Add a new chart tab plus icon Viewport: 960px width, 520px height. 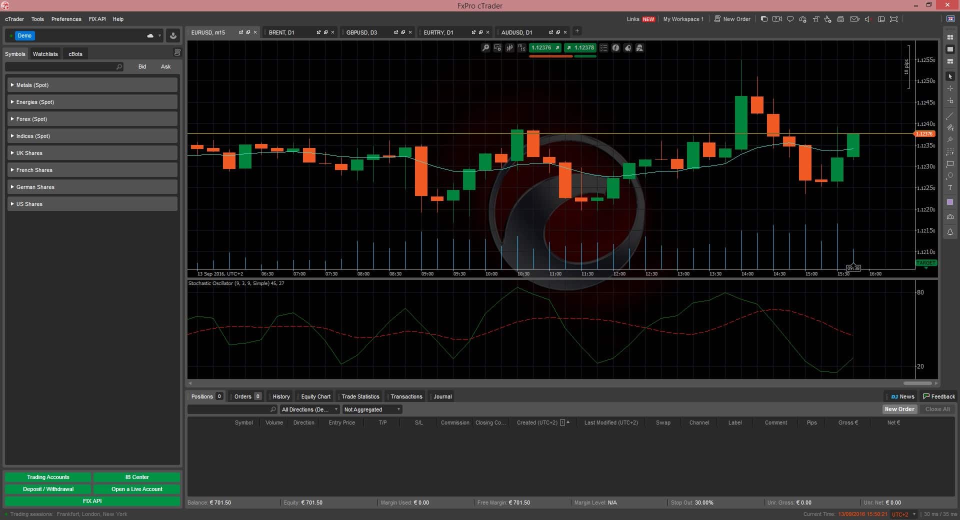tap(576, 31)
